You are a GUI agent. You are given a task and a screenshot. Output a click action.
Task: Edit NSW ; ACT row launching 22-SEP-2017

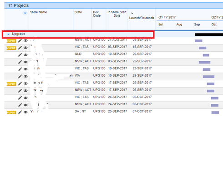(x=20, y=62)
